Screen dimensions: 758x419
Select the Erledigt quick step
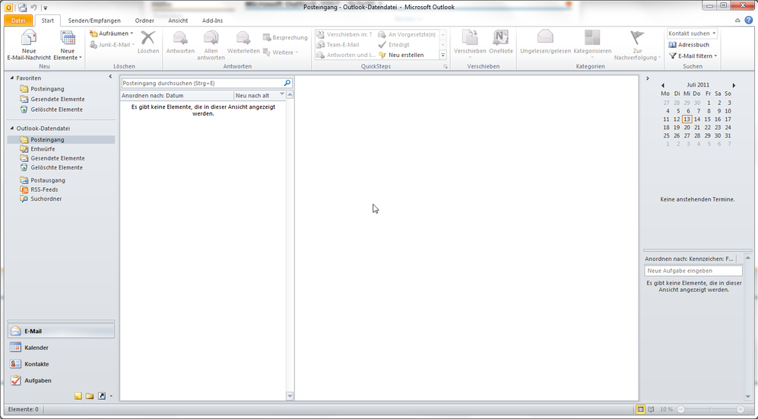(394, 44)
